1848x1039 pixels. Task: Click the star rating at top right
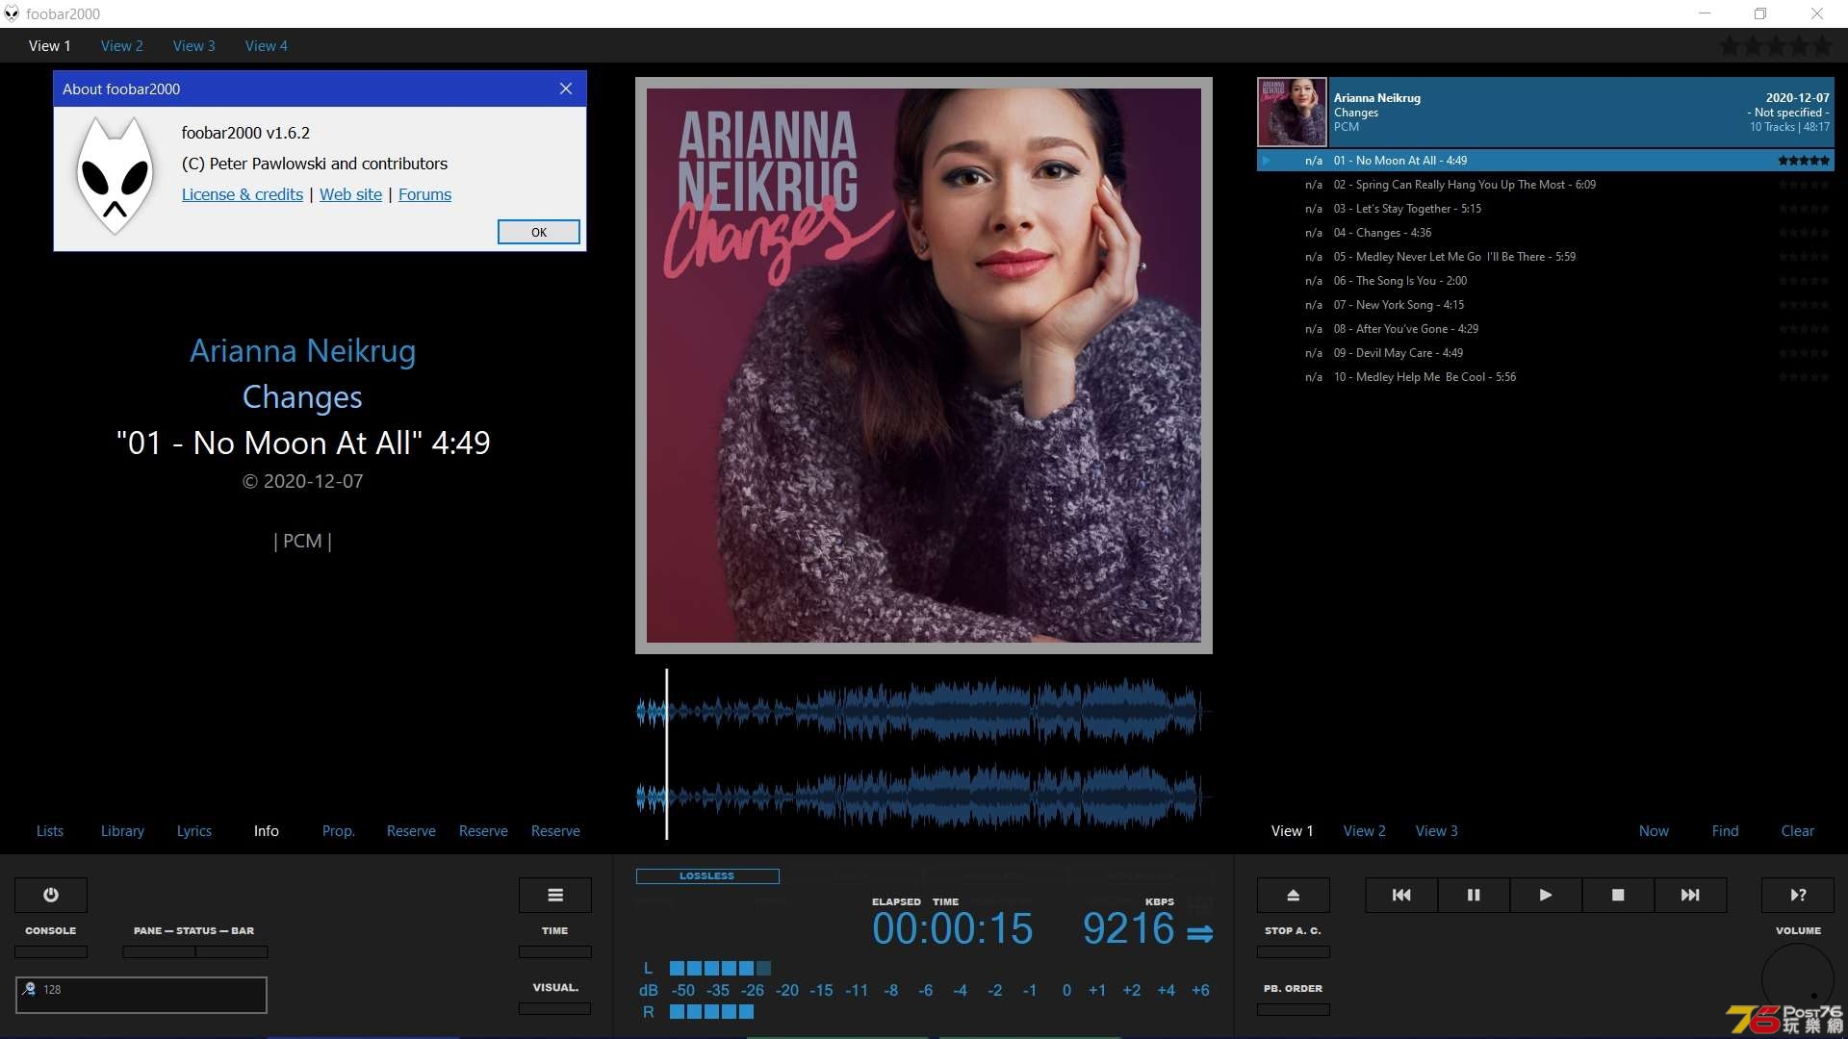1777,45
